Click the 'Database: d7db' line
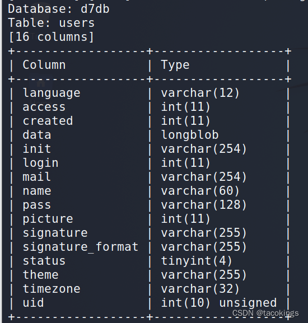The image size is (308, 323). click(x=58, y=10)
